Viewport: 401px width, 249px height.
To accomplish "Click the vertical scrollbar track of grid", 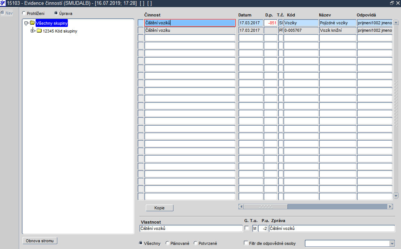I will click(x=396, y=109).
